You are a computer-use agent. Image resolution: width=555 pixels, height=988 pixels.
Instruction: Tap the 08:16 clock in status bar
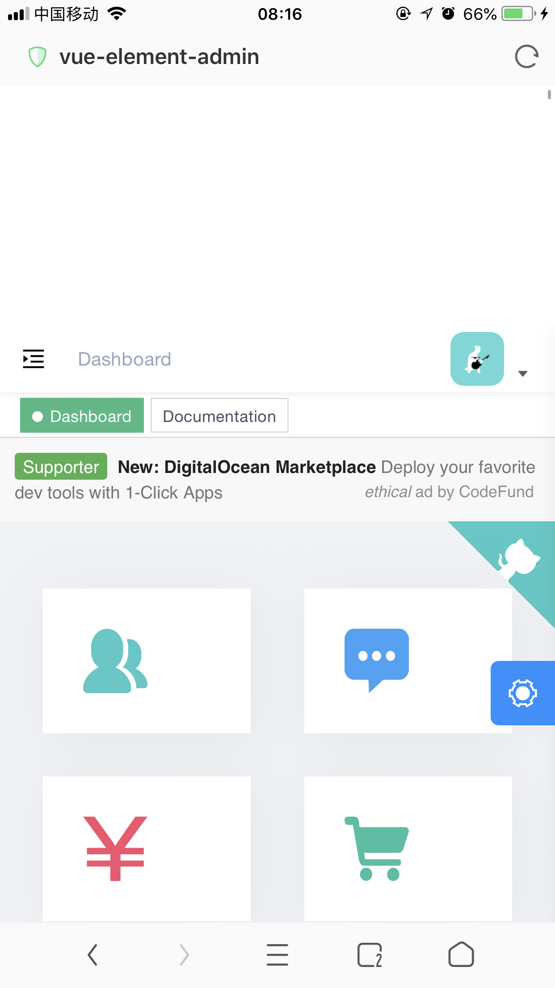click(280, 14)
